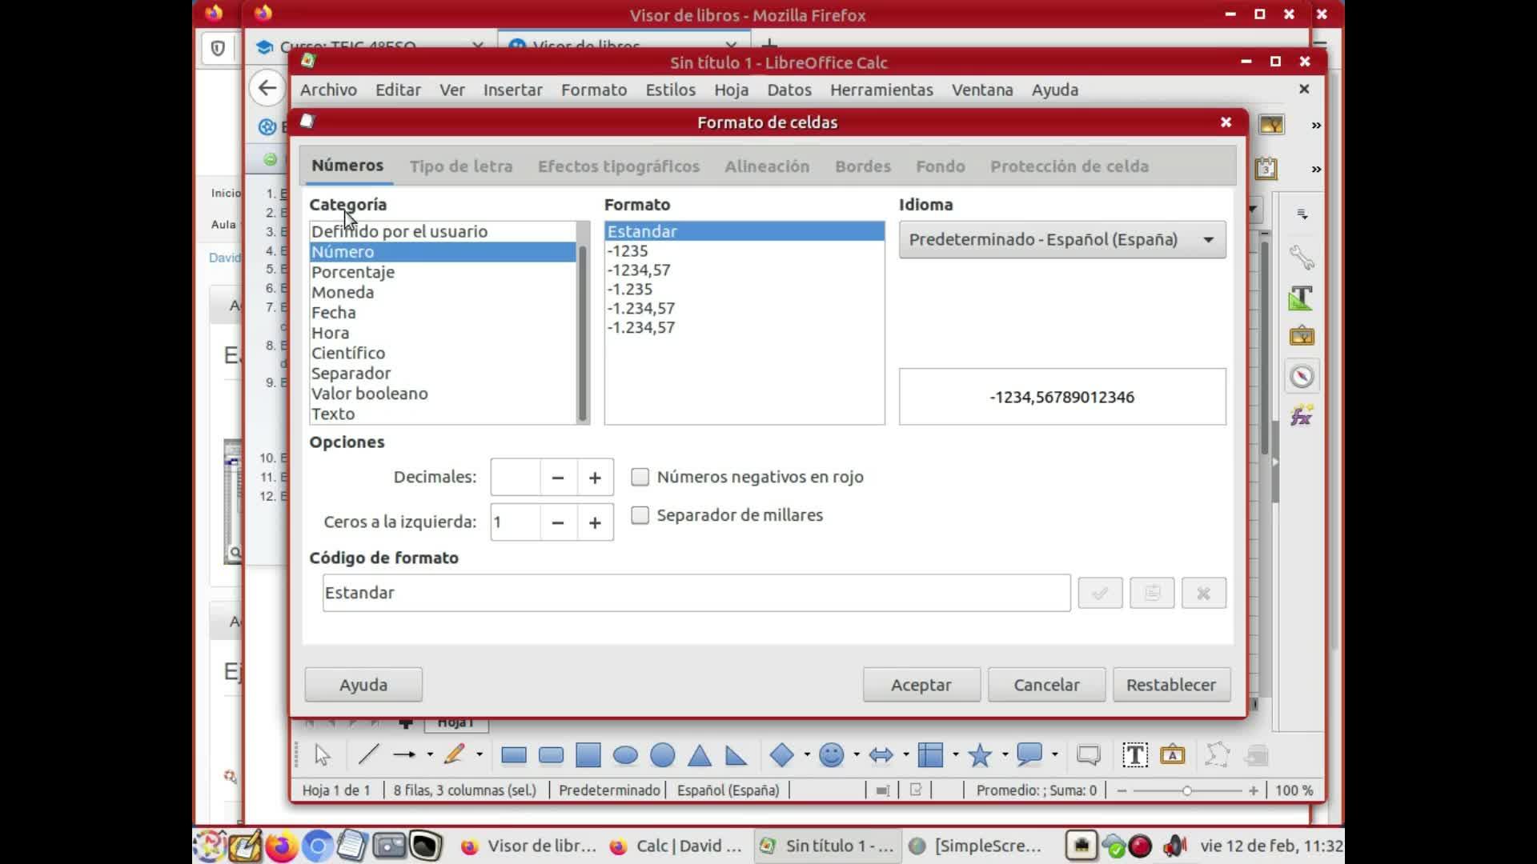Select the ellipse shape drawing tool
Viewport: 1537px width, 864px height.
tap(625, 755)
